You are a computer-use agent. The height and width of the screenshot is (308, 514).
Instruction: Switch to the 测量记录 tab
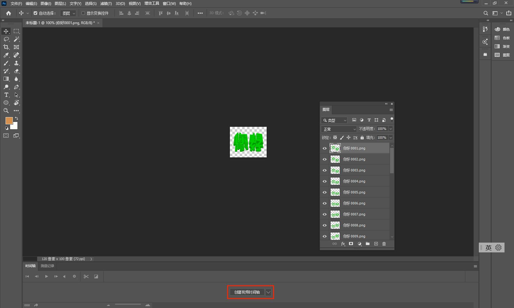pyautogui.click(x=47, y=266)
